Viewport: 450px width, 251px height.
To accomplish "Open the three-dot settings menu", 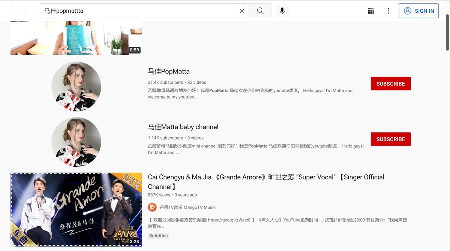I will [389, 11].
